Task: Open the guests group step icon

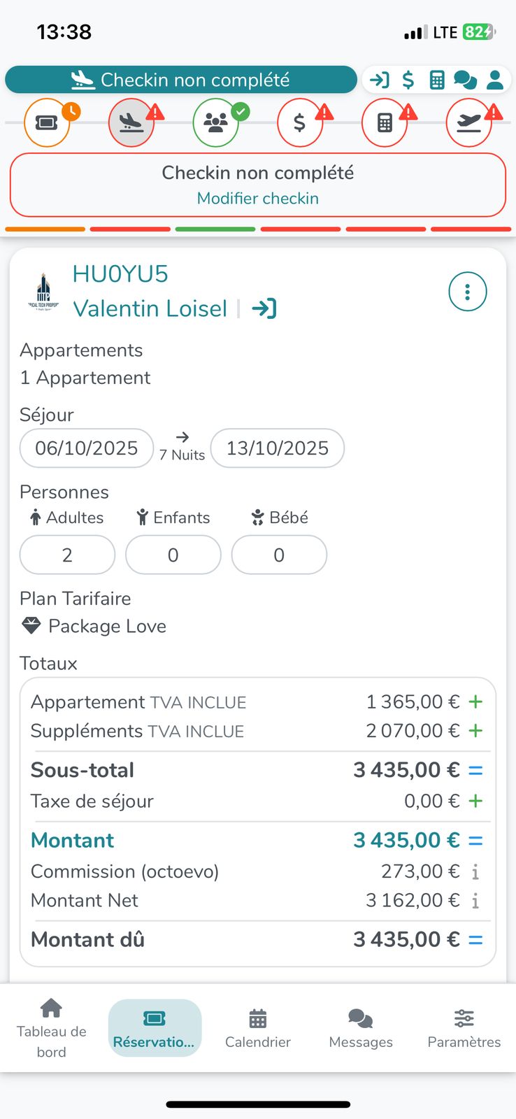Action: point(216,123)
